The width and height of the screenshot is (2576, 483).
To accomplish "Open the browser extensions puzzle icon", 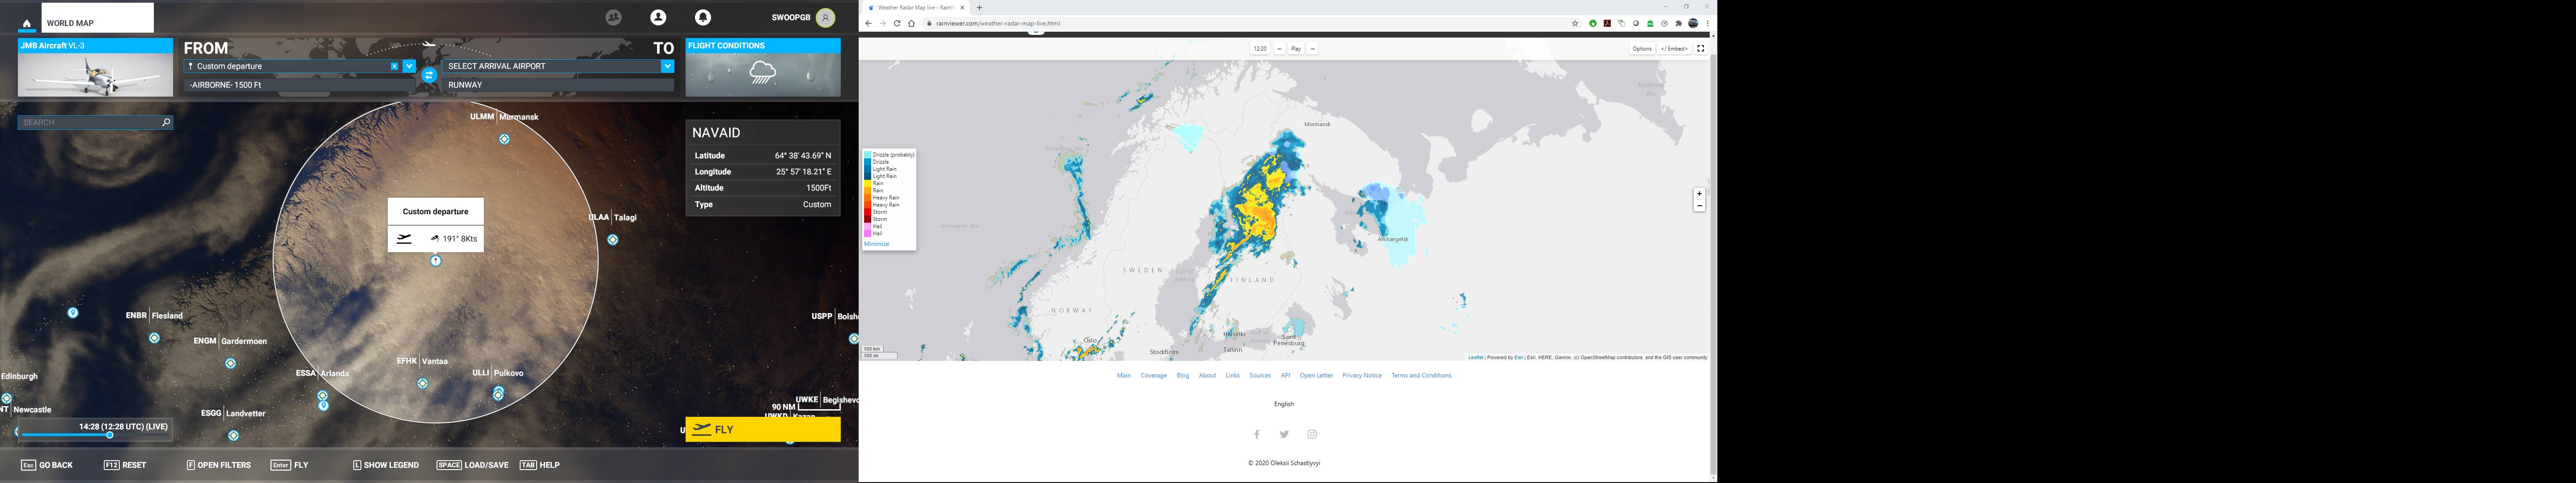I will click(1678, 23).
